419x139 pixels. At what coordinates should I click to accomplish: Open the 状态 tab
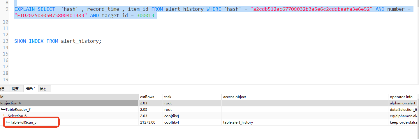tap(43, 89)
